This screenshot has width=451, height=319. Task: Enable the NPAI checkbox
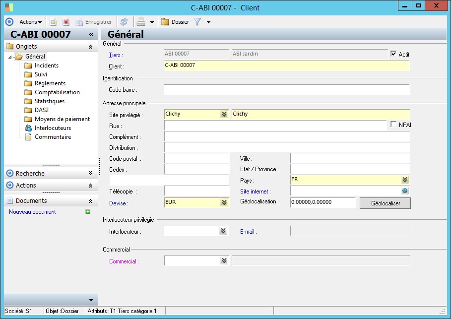pos(394,125)
